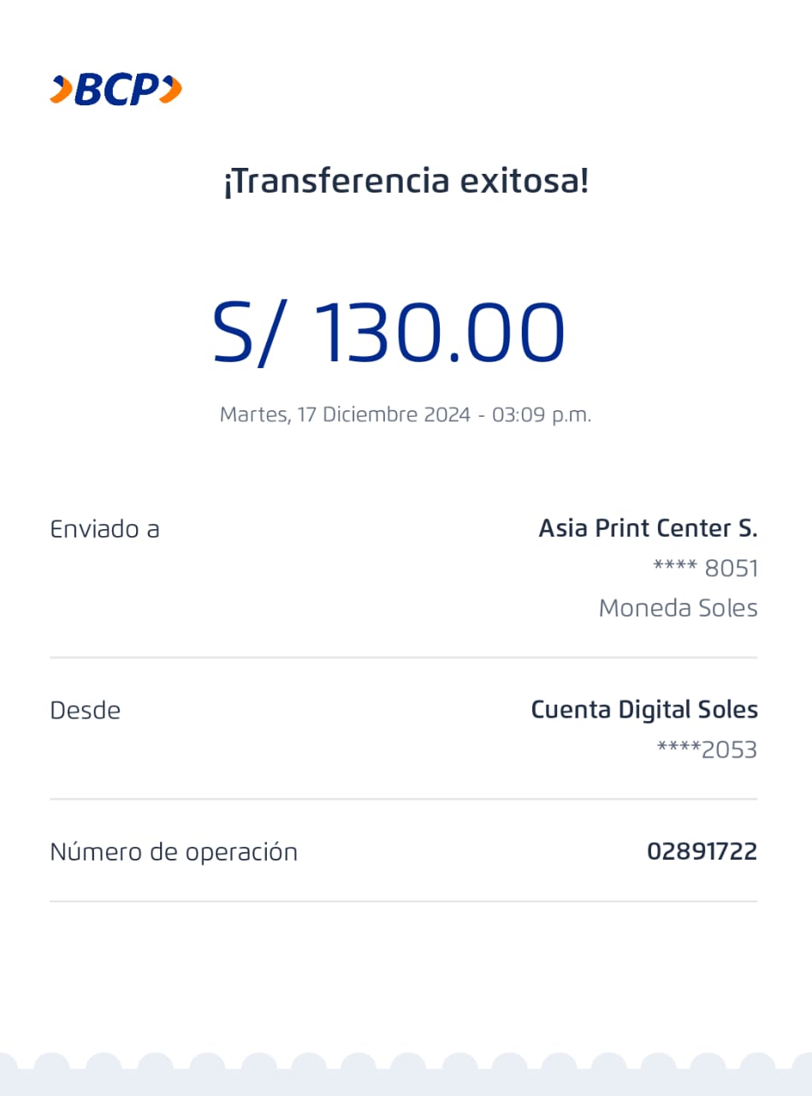Click the 03:09 p.m. transaction time
This screenshot has height=1096, width=812.
pos(541,414)
